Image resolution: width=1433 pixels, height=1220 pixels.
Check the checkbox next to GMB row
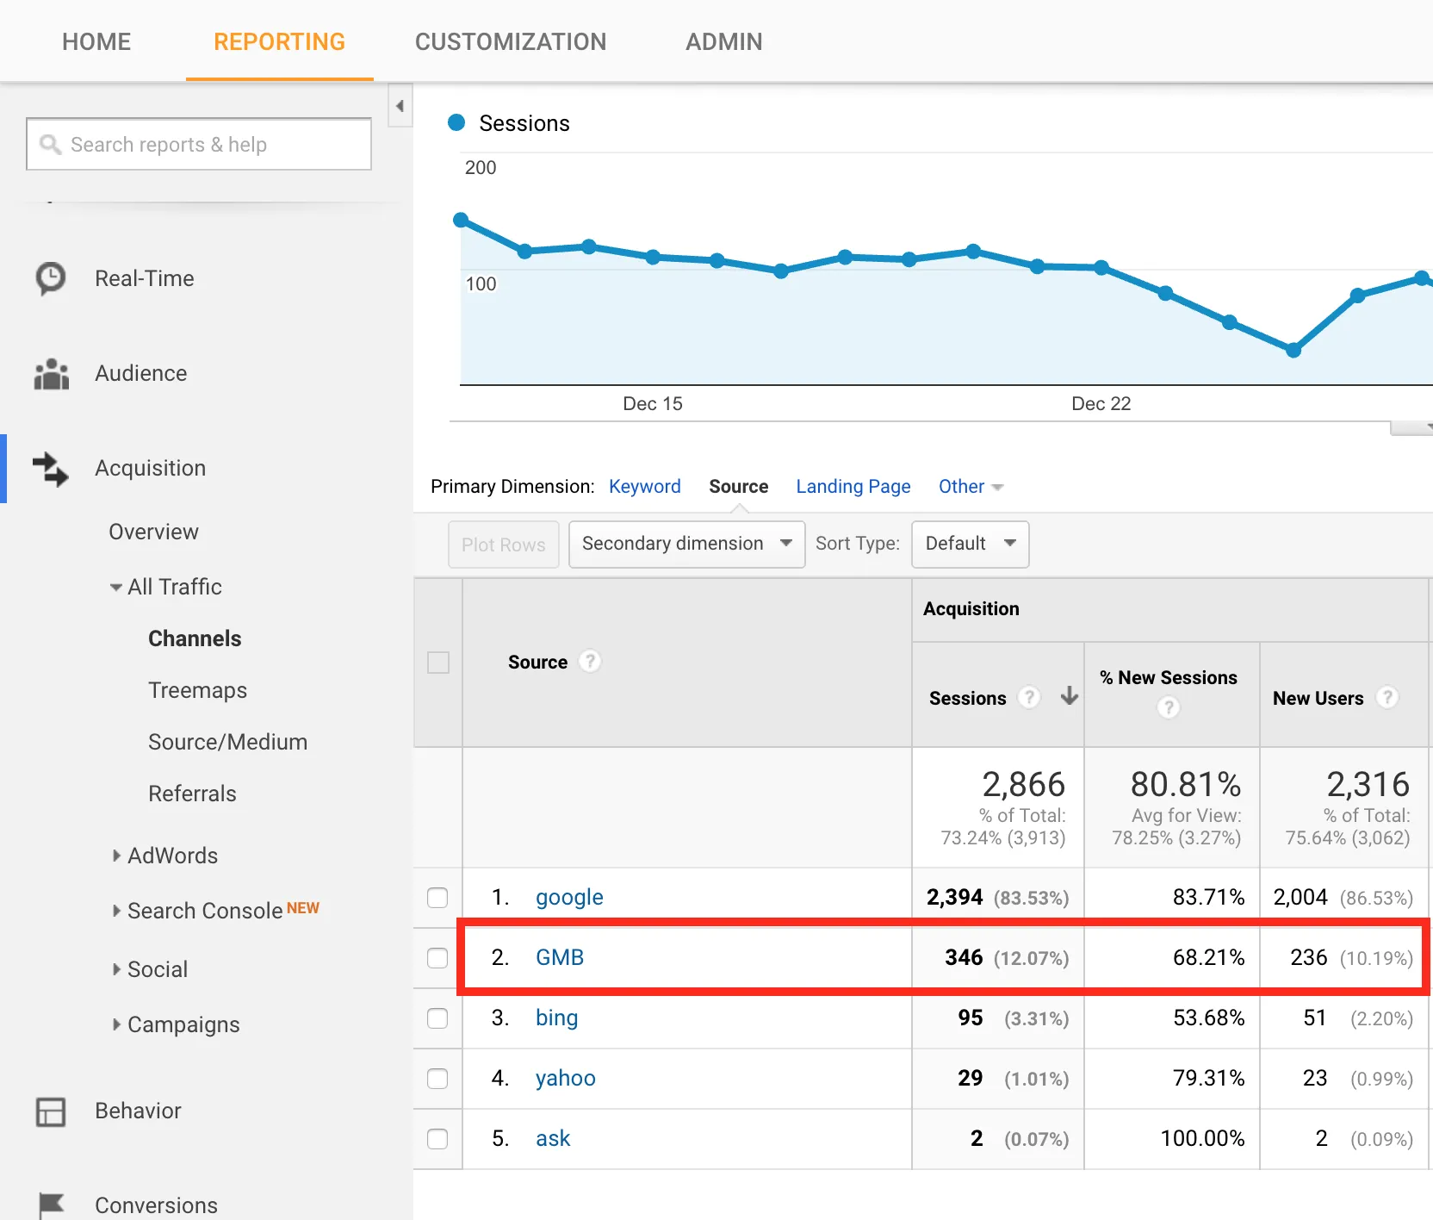[x=437, y=958]
